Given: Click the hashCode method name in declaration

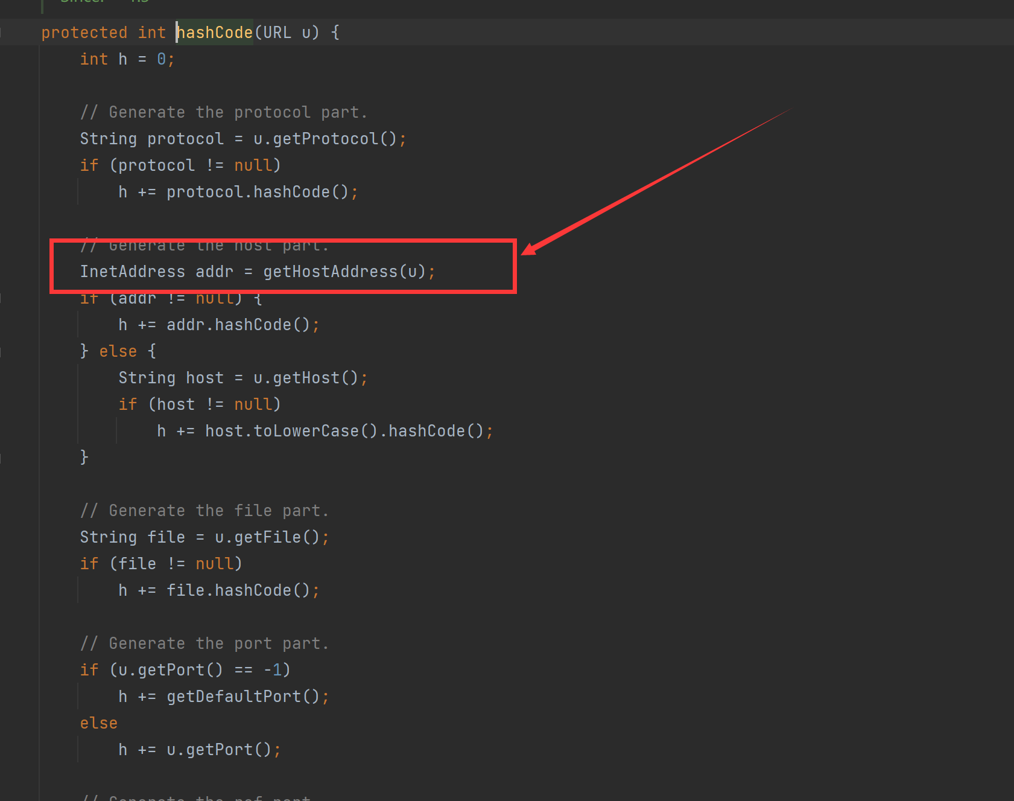Looking at the screenshot, I should pyautogui.click(x=215, y=33).
